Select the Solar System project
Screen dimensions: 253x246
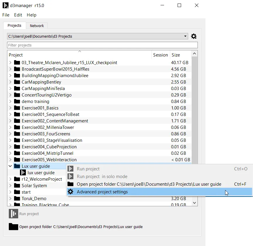coord(34,185)
